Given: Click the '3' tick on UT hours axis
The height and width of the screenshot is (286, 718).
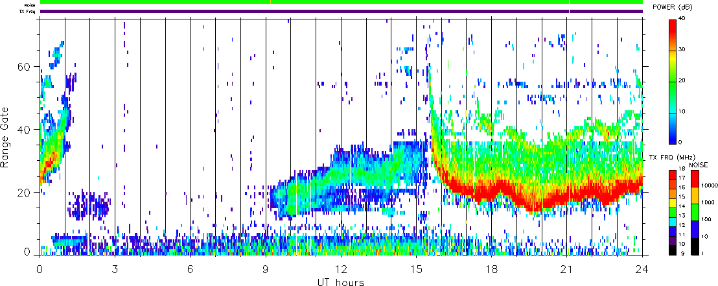Looking at the screenshot, I should pos(115,270).
